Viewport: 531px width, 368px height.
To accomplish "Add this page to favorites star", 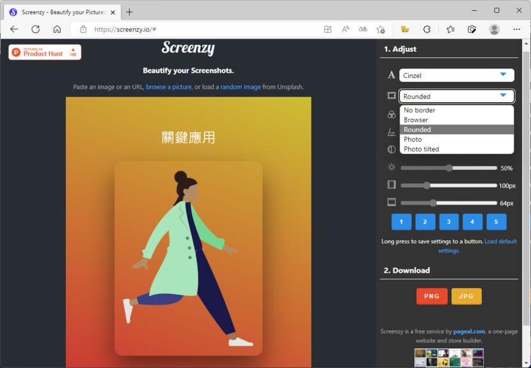I will click(381, 29).
